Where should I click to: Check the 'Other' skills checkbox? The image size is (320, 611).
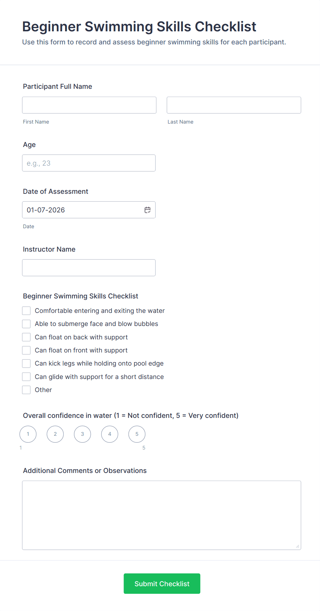pos(26,390)
